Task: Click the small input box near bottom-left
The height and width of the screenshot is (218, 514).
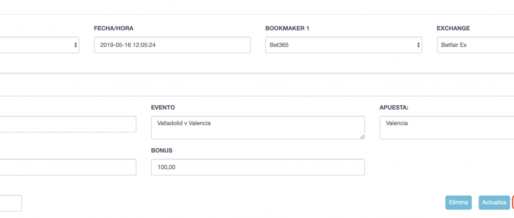Action: pyautogui.click(x=11, y=203)
